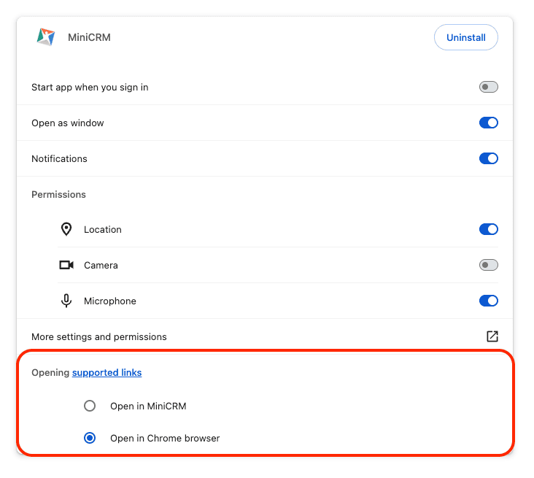Disable the Notifications toggle
This screenshot has height=478, width=534.
[x=488, y=158]
